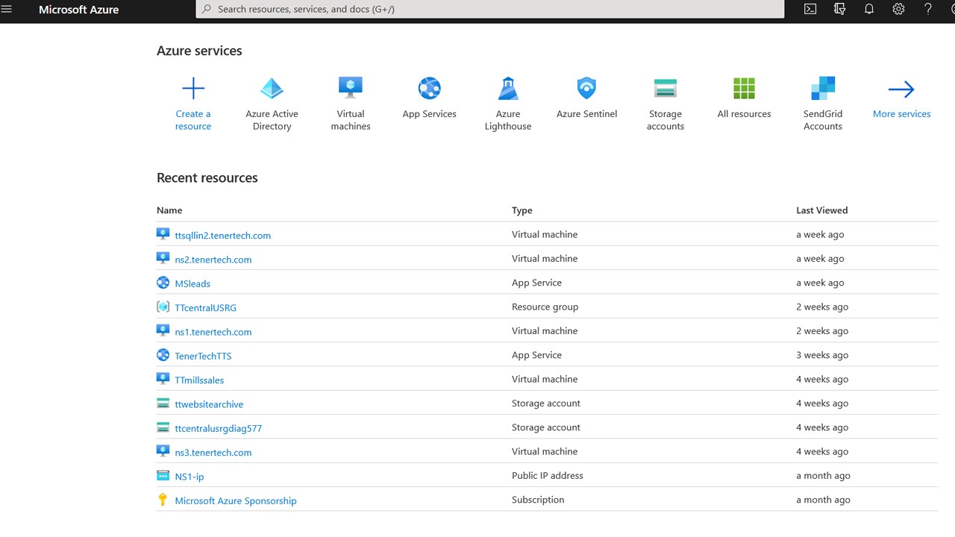Open the notifications bell
955x537 pixels.
tap(869, 9)
